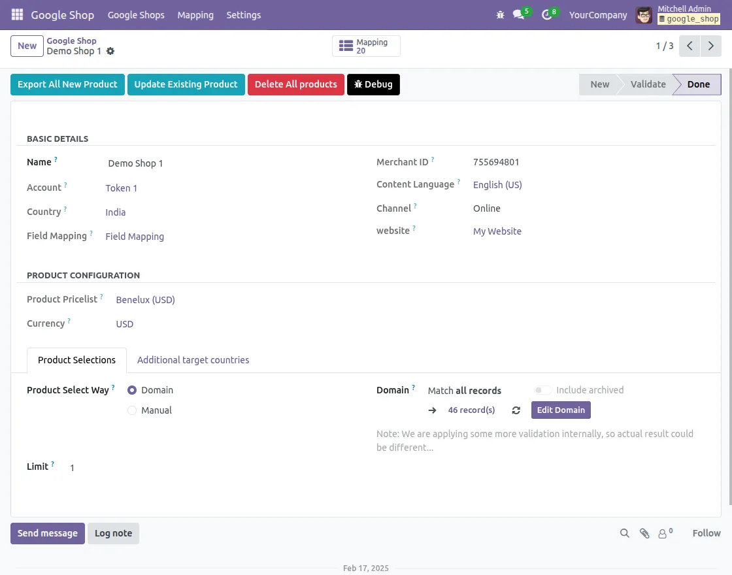The width and height of the screenshot is (732, 575).
Task: Open the Mapping 20 smart button
Action: pos(365,46)
